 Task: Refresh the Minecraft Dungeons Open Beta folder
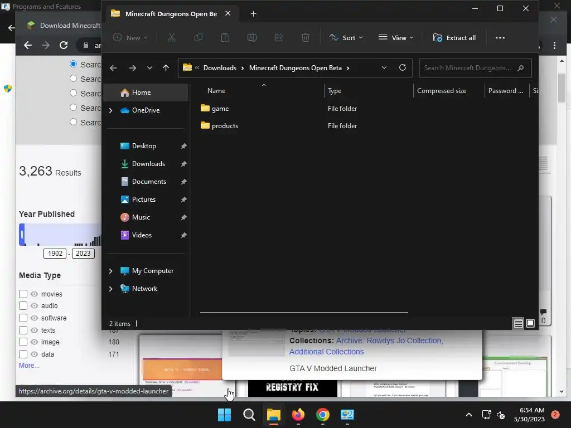[403, 67]
